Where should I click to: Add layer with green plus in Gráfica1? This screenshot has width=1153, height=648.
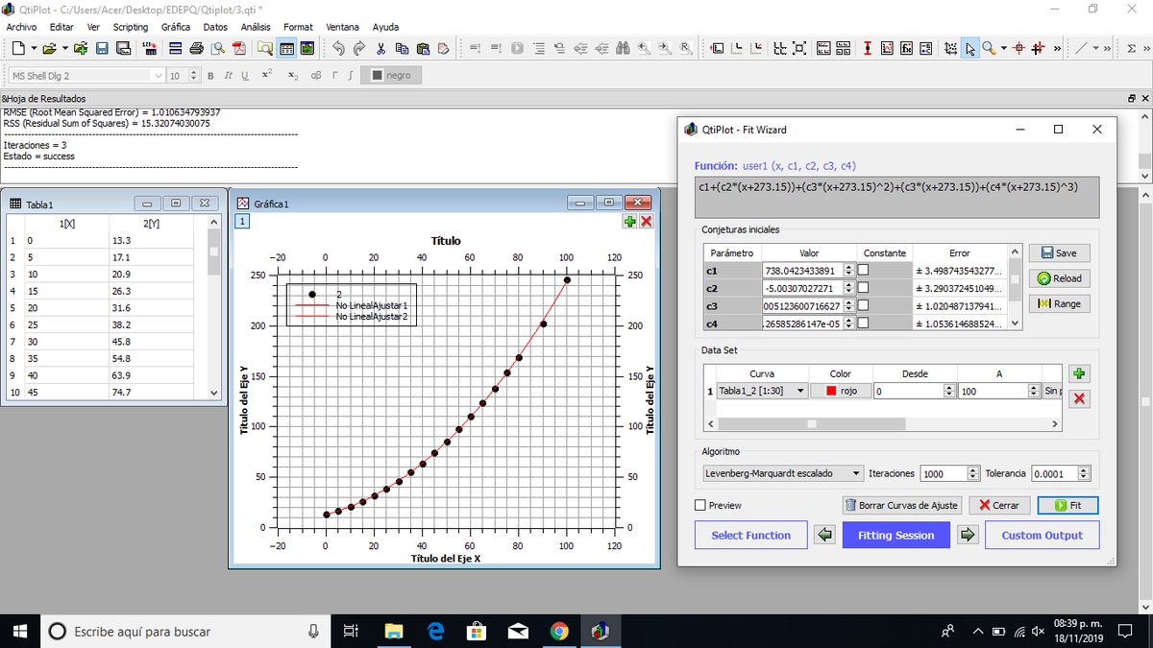(x=630, y=222)
